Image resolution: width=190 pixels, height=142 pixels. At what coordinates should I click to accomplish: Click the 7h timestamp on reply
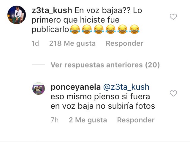point(55,120)
